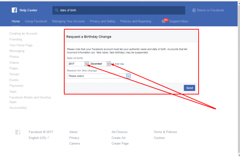Open the Events topic

tap(14, 80)
